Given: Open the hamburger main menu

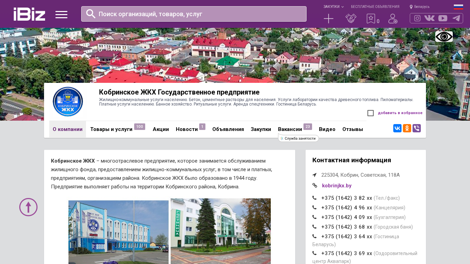Looking at the screenshot, I should coord(61,14).
